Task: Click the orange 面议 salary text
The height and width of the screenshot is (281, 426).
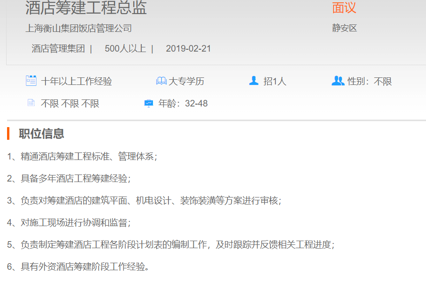Action: pos(344,8)
